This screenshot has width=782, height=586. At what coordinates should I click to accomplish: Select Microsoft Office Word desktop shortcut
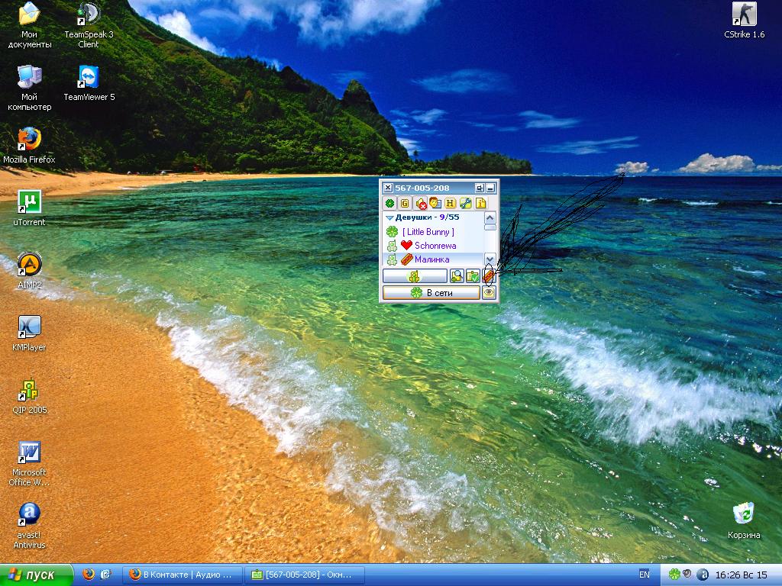tap(30, 464)
